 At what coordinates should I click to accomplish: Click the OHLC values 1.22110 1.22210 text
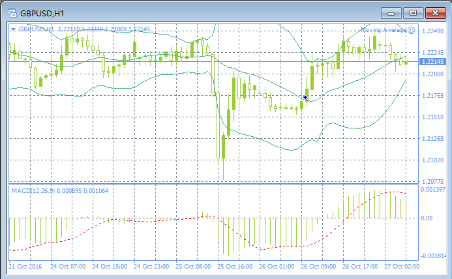tap(81, 29)
